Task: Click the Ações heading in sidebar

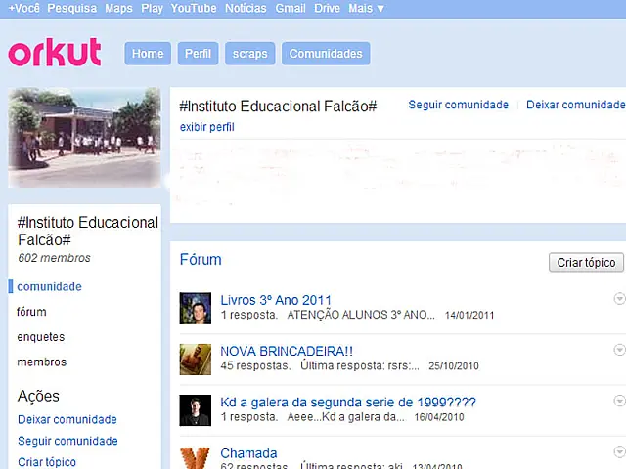Action: [x=38, y=396]
